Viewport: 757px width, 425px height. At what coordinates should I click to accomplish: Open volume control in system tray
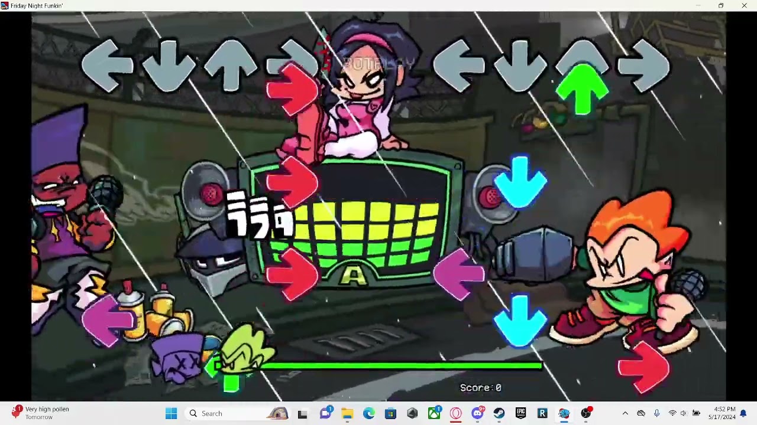pos(684,413)
